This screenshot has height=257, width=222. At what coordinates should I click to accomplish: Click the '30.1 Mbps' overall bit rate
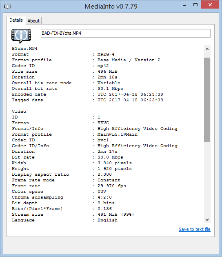tap(110, 89)
